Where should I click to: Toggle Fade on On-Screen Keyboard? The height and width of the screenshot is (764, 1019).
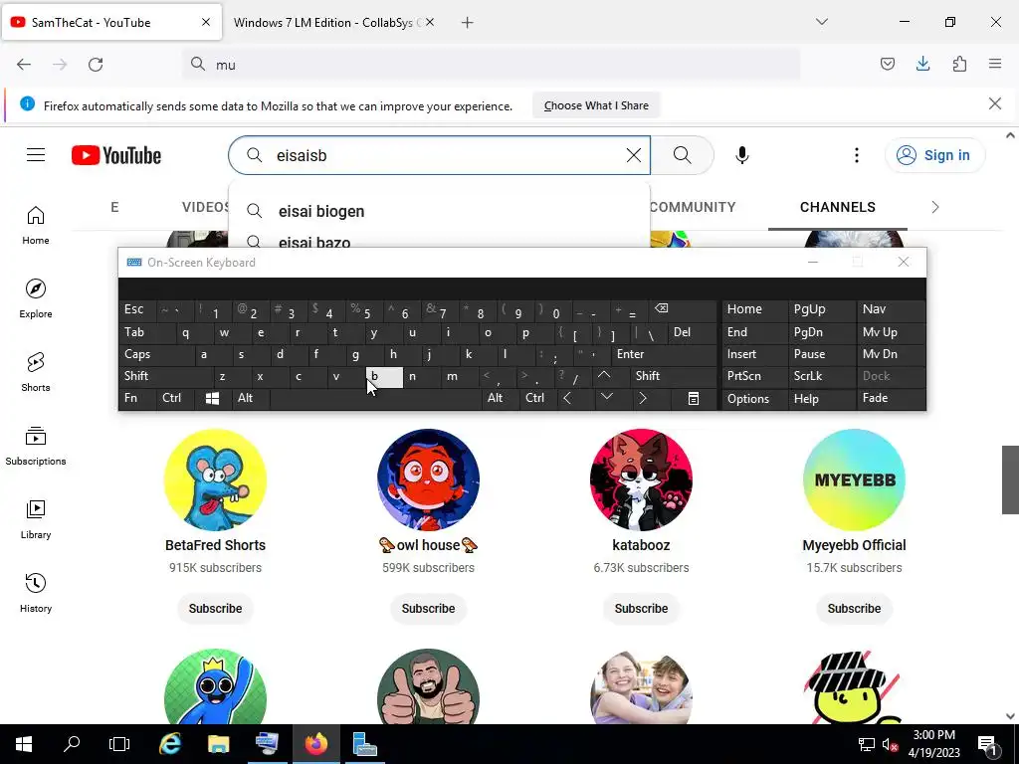pyautogui.click(x=891, y=398)
